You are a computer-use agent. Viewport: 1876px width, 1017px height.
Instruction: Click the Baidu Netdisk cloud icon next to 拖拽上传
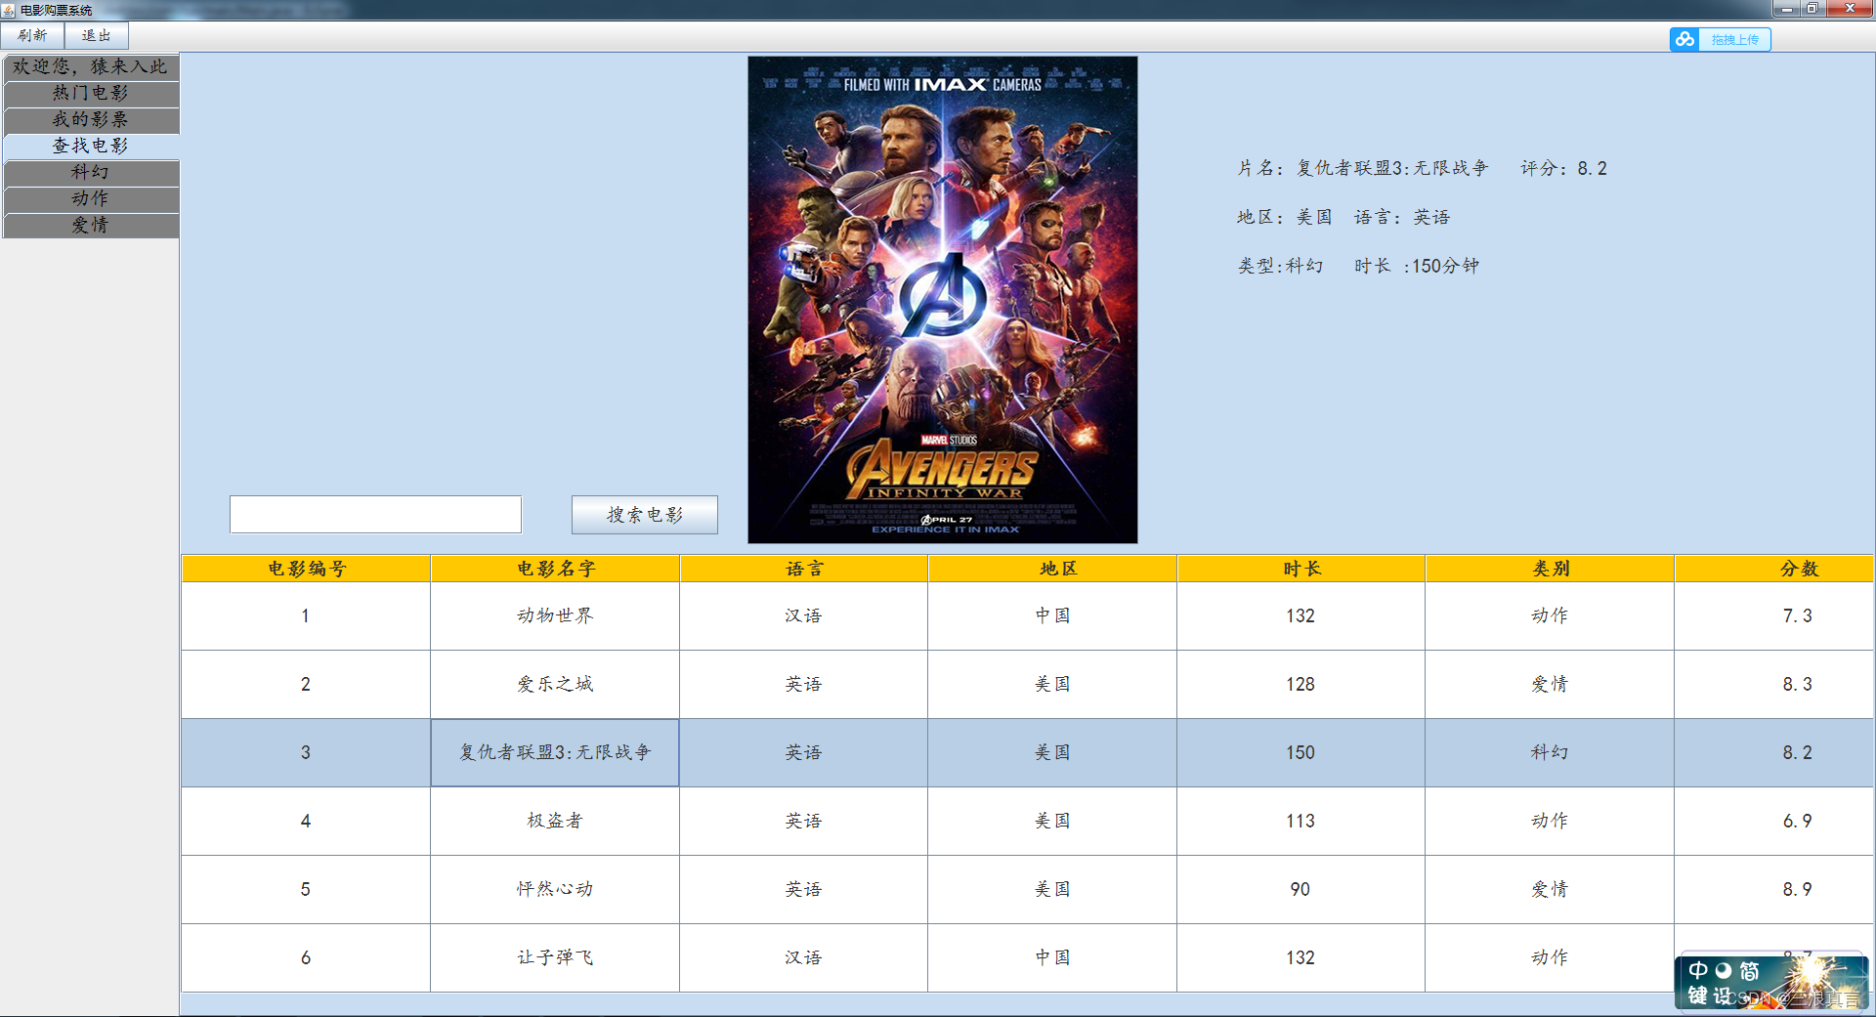point(1684,39)
